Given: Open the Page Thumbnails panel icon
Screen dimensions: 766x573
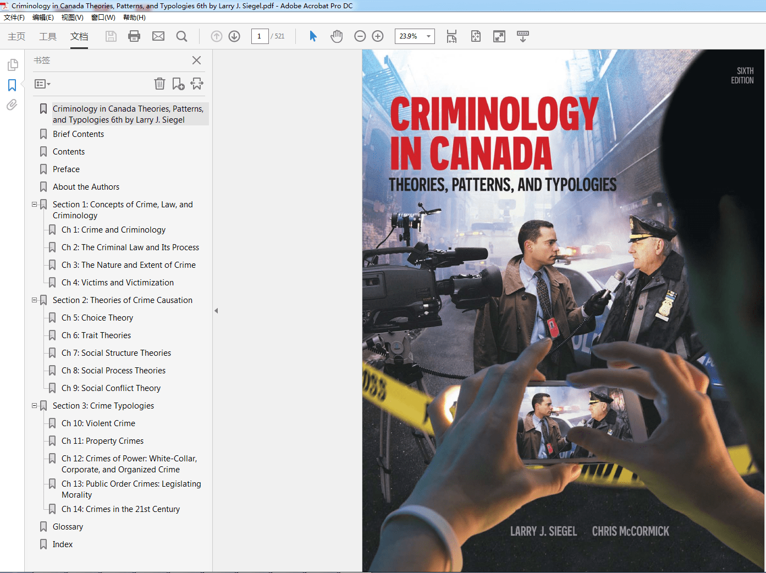Looking at the screenshot, I should pos(12,64).
